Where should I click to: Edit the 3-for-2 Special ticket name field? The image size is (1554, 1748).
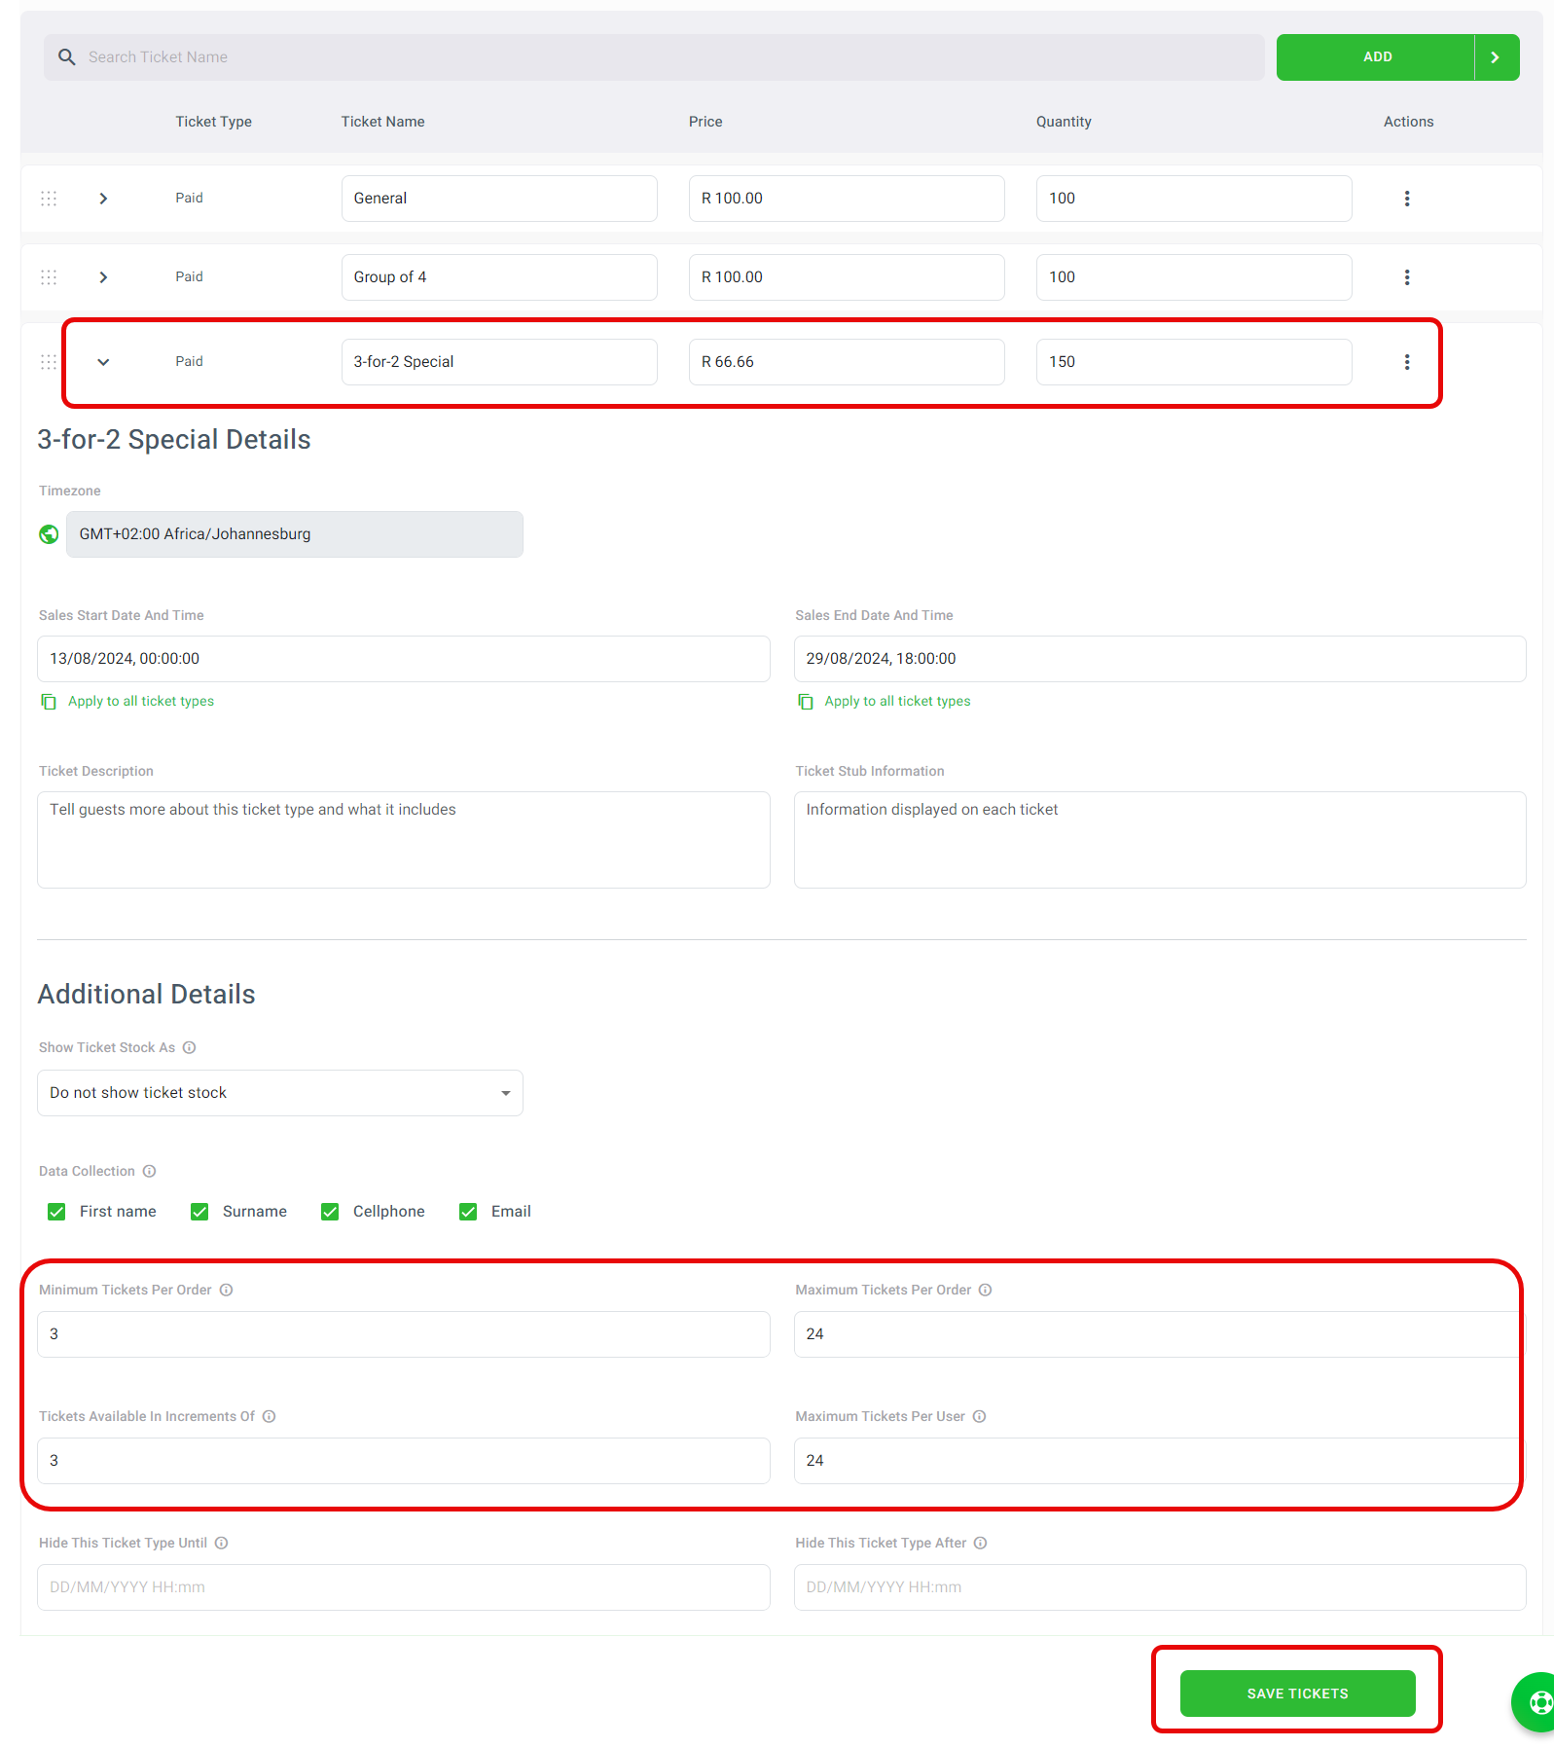[499, 362]
